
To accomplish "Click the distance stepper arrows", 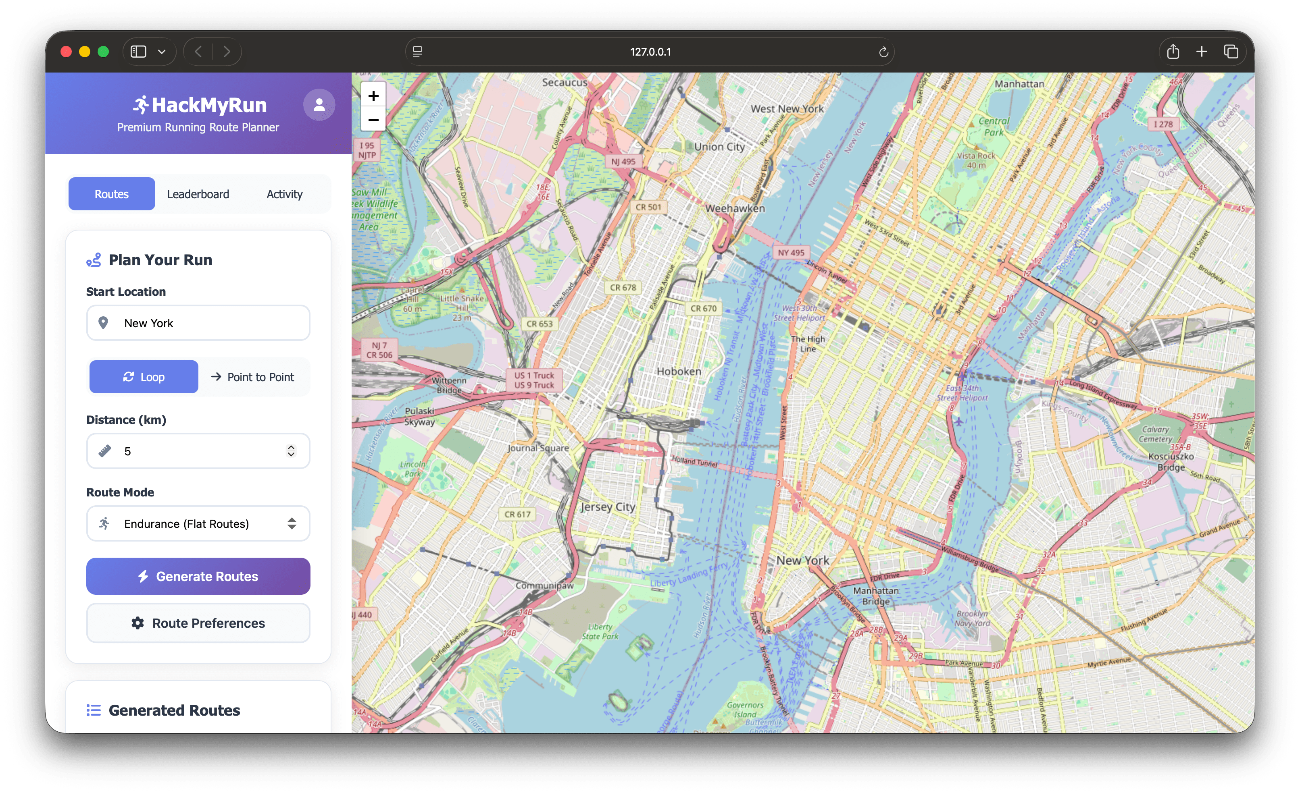I will point(291,451).
